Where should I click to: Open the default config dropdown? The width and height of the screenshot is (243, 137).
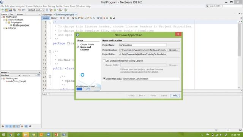coord(36,10)
